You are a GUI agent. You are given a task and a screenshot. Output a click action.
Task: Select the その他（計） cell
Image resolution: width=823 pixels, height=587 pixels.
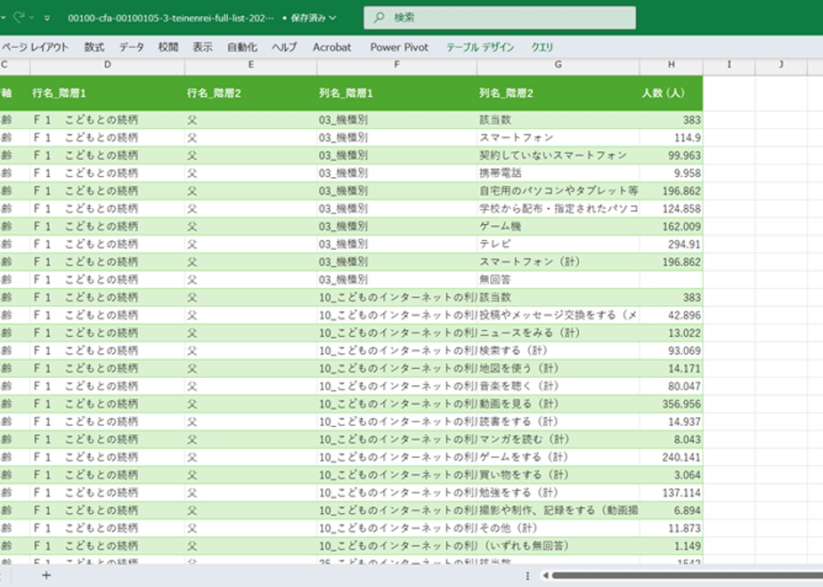tap(558, 528)
